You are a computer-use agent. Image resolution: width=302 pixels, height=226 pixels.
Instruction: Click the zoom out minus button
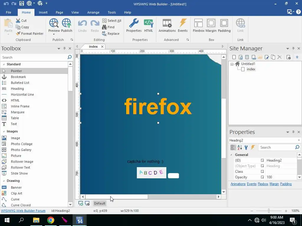[x=252, y=211]
